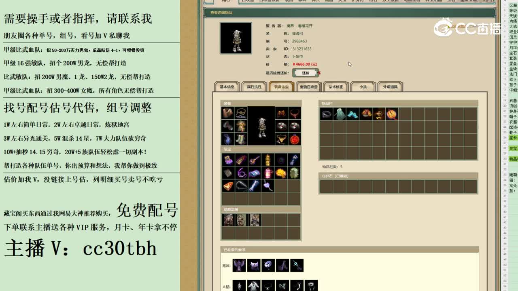Open the 坐骑召唤兽 tab
Screen dimensions: 518x291
tap(308, 87)
